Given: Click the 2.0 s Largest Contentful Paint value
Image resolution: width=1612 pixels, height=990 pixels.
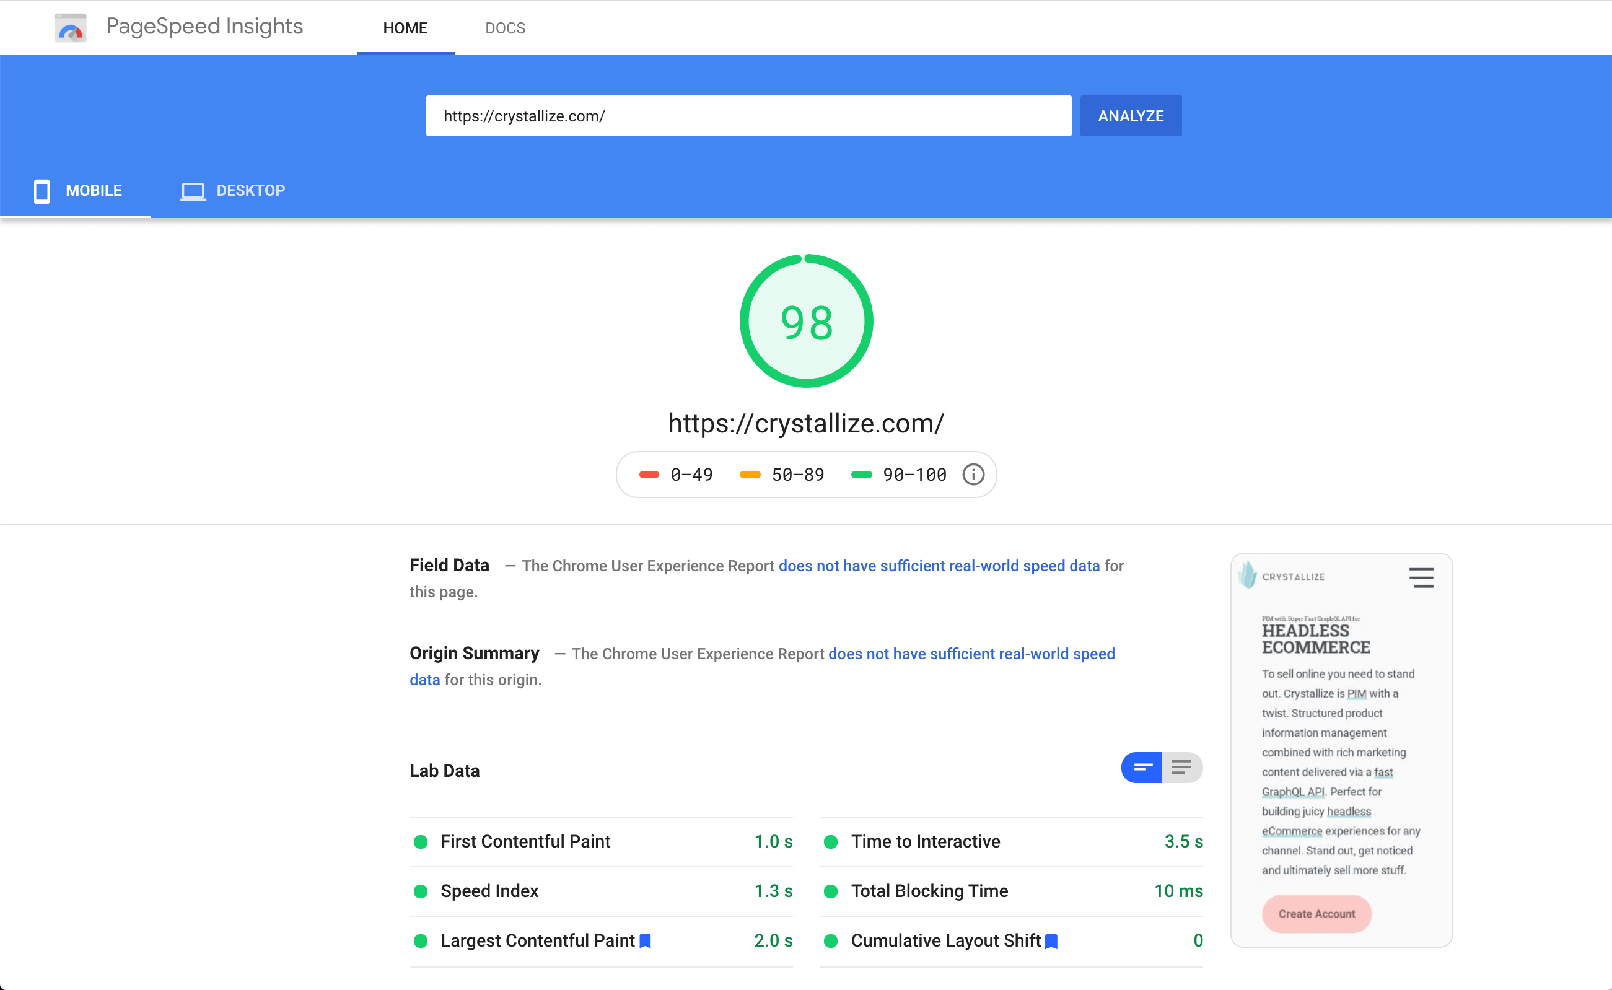Looking at the screenshot, I should tap(773, 941).
